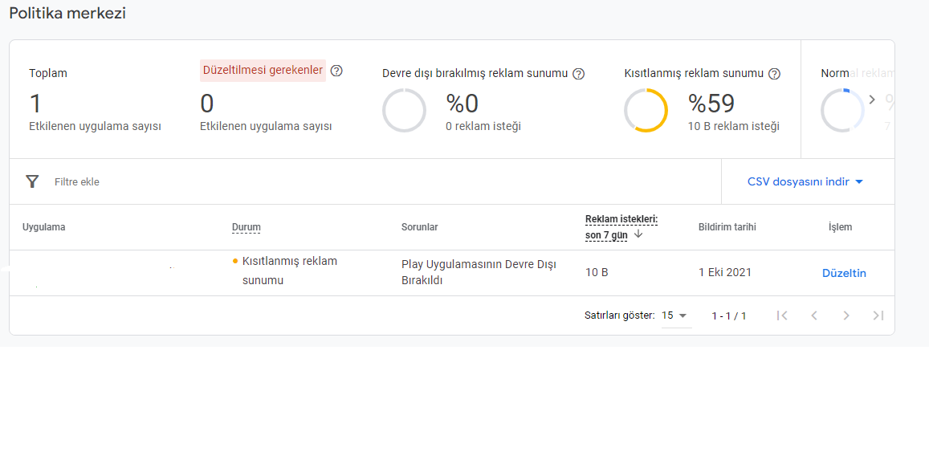Click Play Uygulamasının Devre Dışı Bırakıldı cell
This screenshot has height=464, width=929.
click(478, 273)
